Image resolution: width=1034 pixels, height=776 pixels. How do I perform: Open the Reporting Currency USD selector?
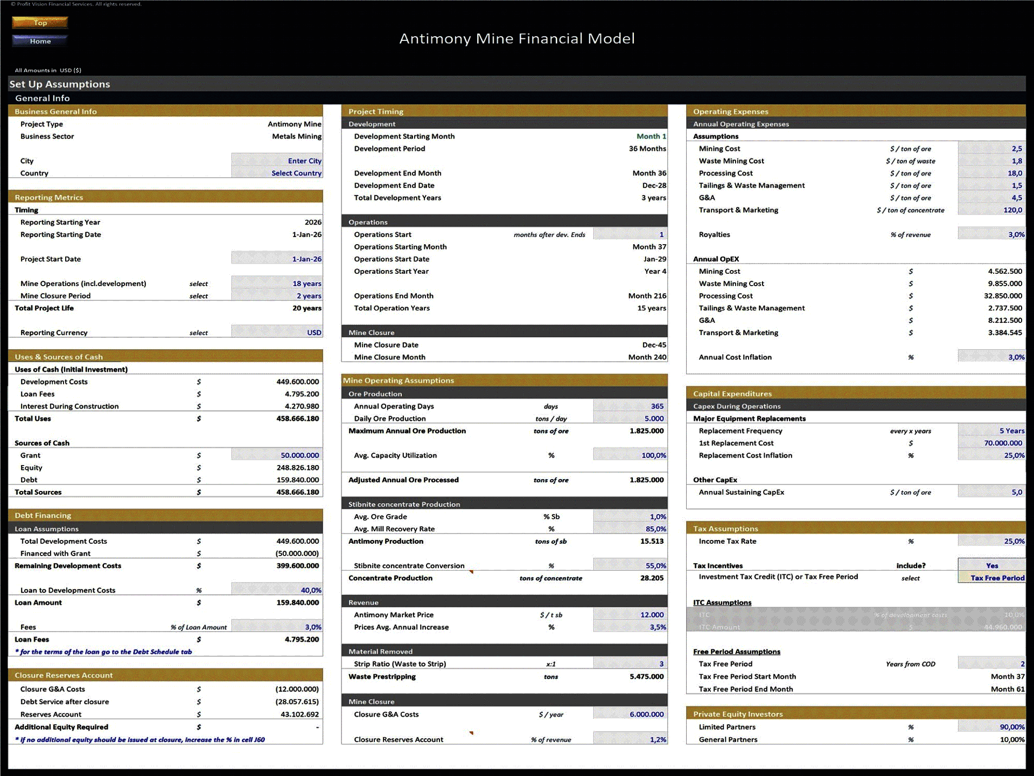click(277, 332)
